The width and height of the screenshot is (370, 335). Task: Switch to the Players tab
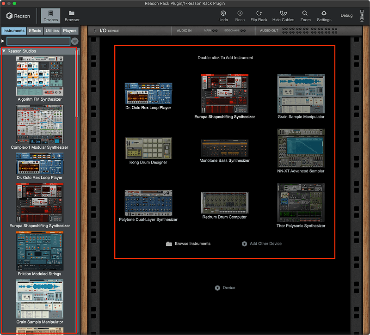pos(70,31)
